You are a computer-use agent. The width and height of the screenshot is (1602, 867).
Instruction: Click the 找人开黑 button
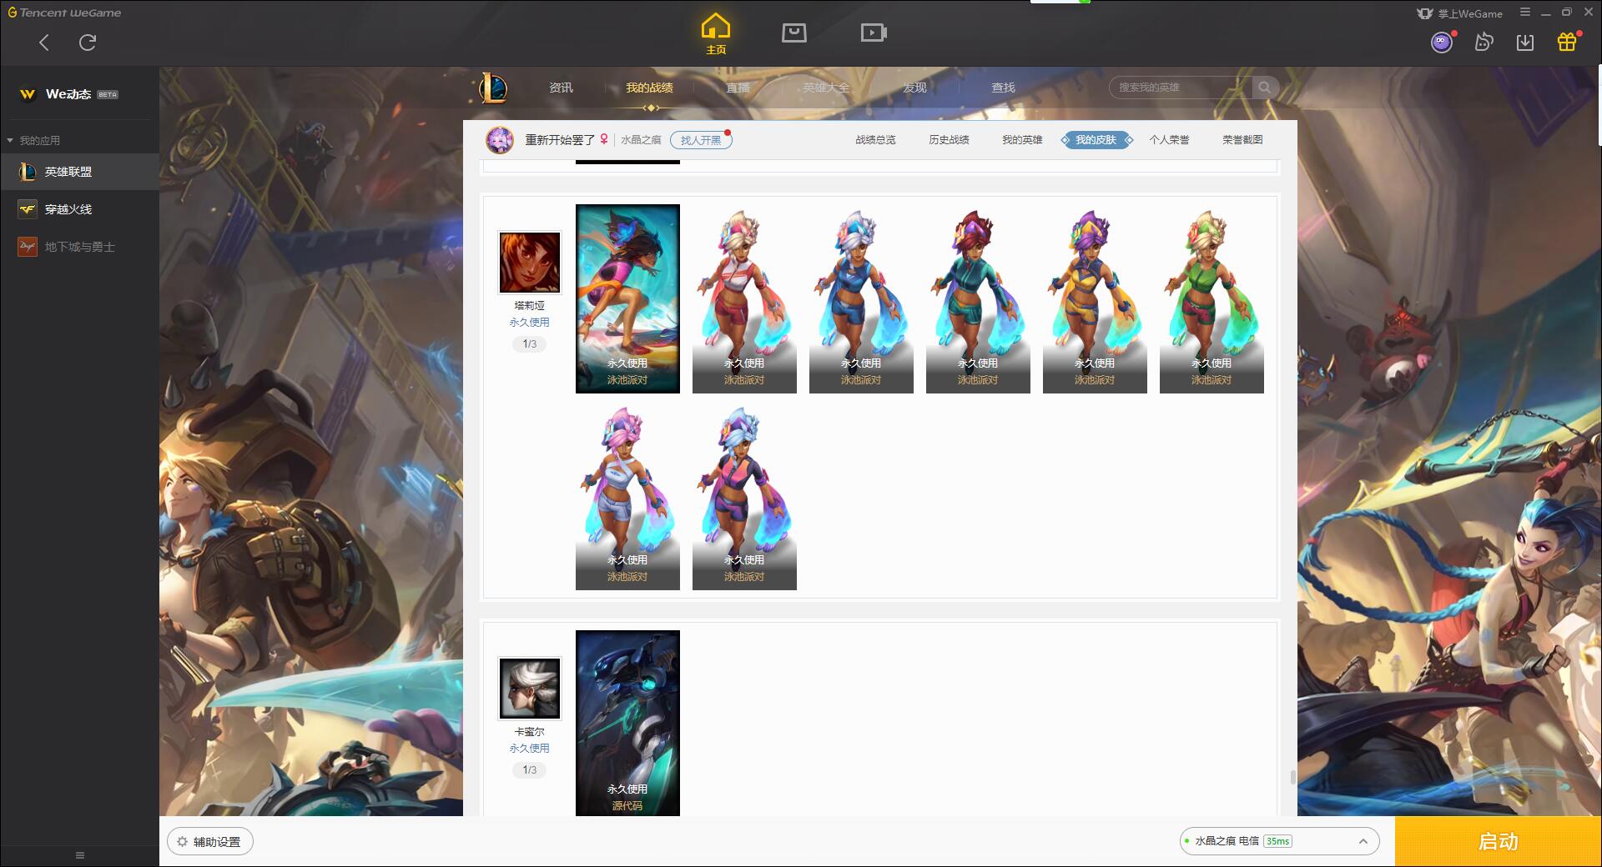point(701,140)
